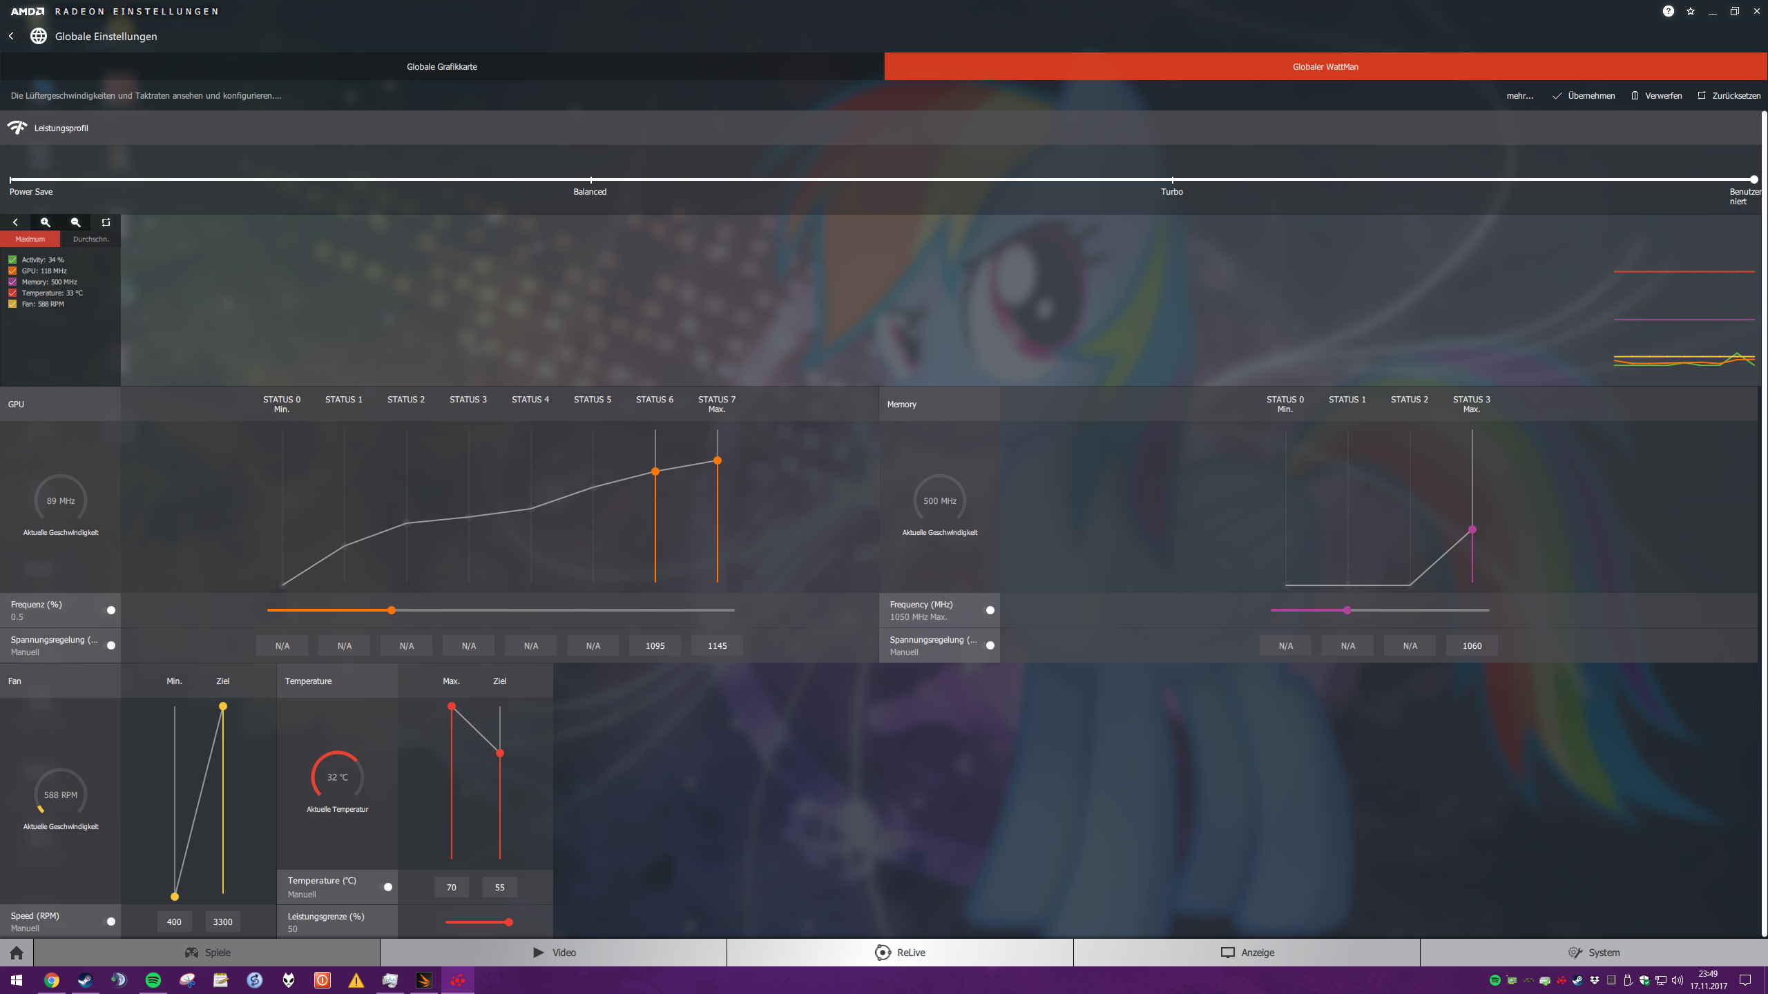The height and width of the screenshot is (994, 1768).
Task: Uncheck the Temperature graph checkbox
Action: click(x=12, y=293)
